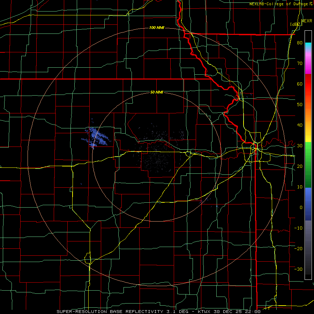
Task: Click the "-20" value on dBZ scale
Action: [298, 248]
